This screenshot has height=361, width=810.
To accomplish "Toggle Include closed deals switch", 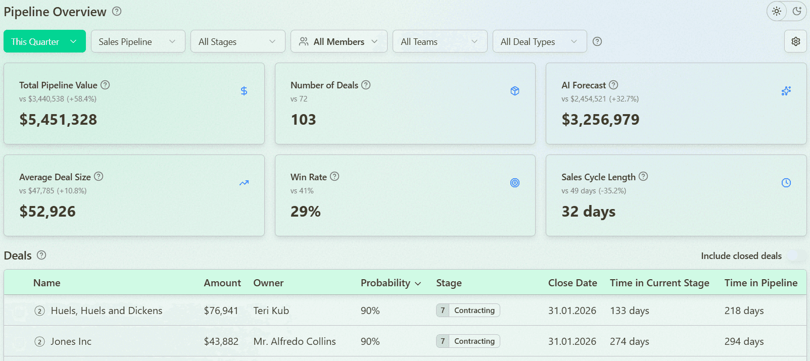I will click(796, 255).
